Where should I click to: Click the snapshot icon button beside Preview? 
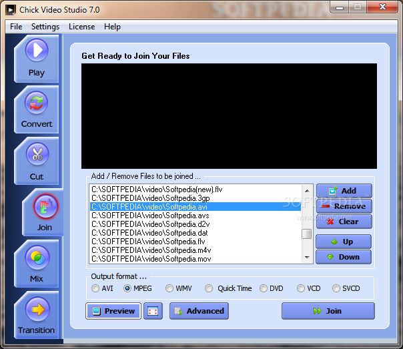(153, 311)
